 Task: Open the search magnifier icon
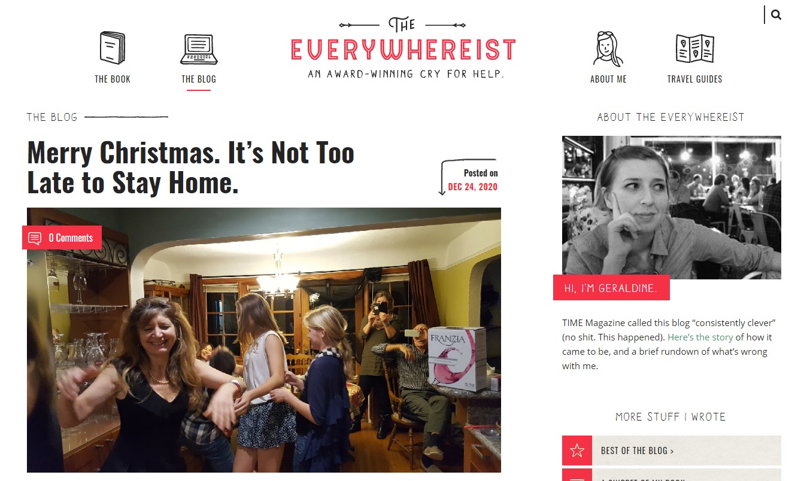click(776, 15)
